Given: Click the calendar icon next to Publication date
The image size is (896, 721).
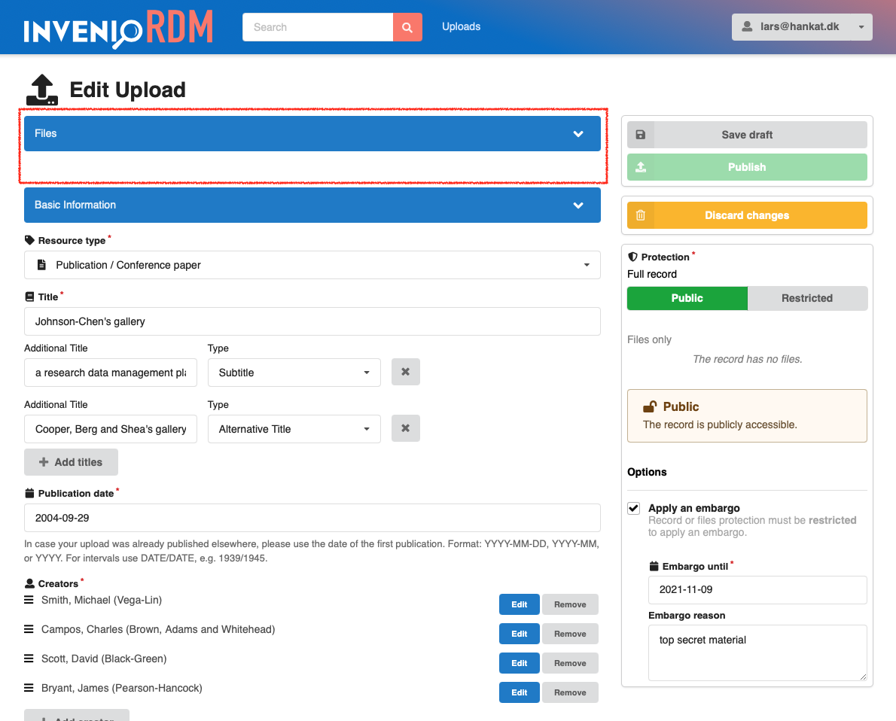Looking at the screenshot, I should tap(29, 493).
